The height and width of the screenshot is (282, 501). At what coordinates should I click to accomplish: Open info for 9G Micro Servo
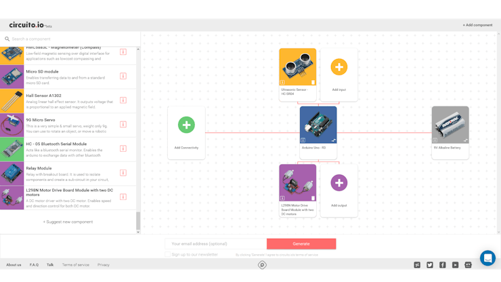pyautogui.click(x=123, y=124)
